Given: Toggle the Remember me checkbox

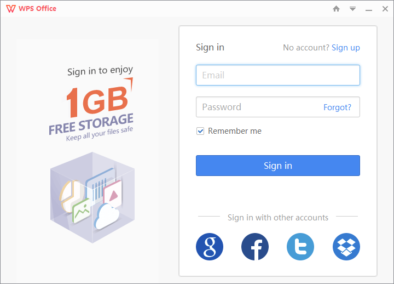Looking at the screenshot, I should [x=201, y=131].
